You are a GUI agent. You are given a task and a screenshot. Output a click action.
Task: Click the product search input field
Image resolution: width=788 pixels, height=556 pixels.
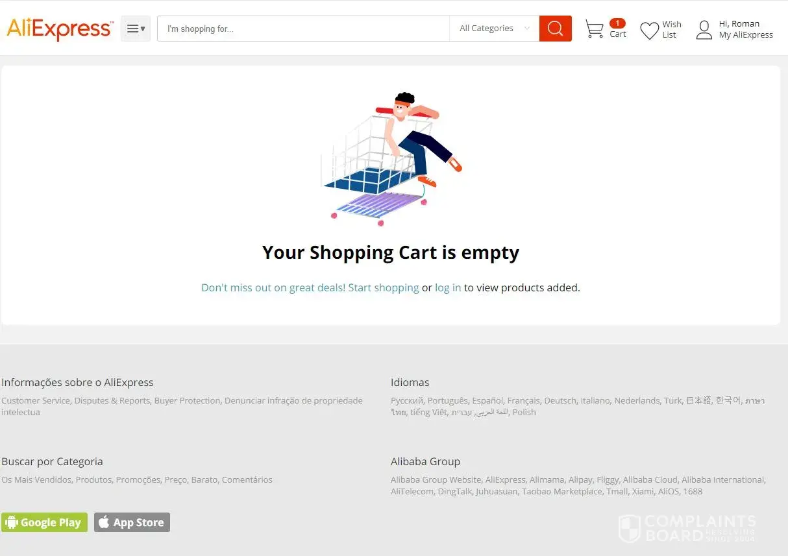click(303, 29)
